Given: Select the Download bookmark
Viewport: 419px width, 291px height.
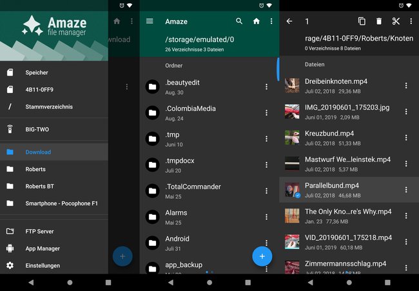Looking at the screenshot, I should click(x=54, y=152).
